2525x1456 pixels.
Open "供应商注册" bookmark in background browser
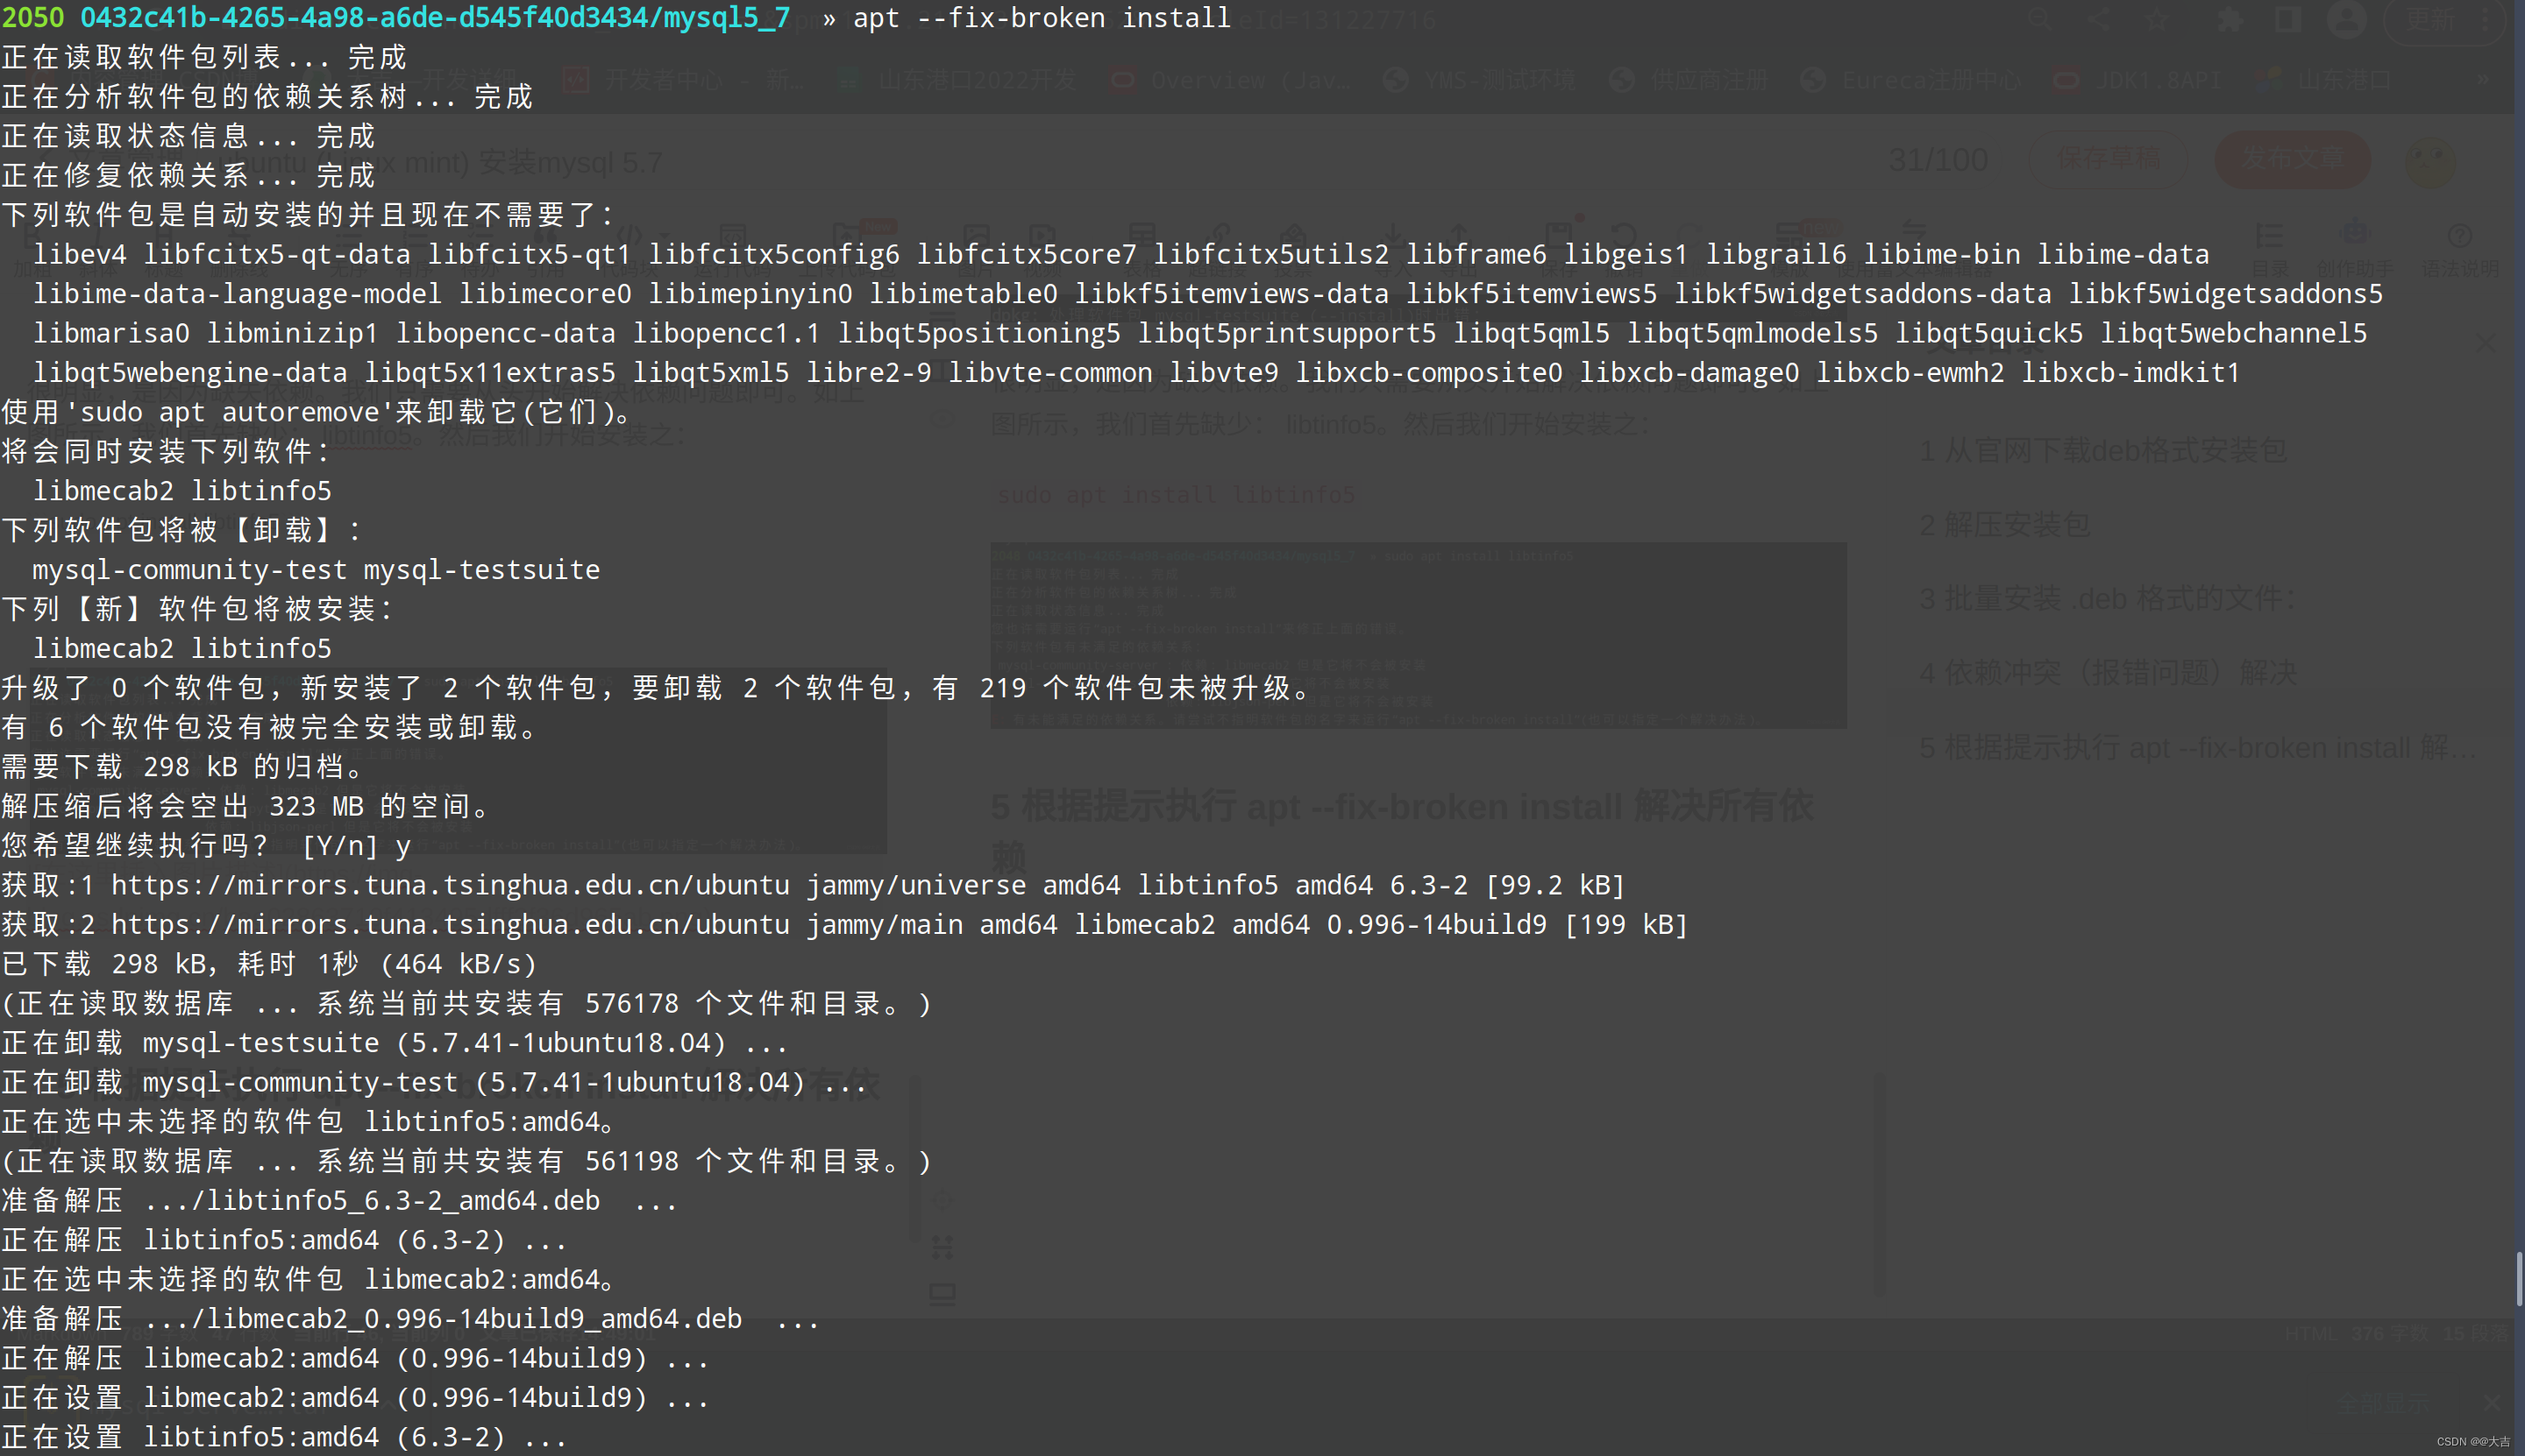(1689, 80)
